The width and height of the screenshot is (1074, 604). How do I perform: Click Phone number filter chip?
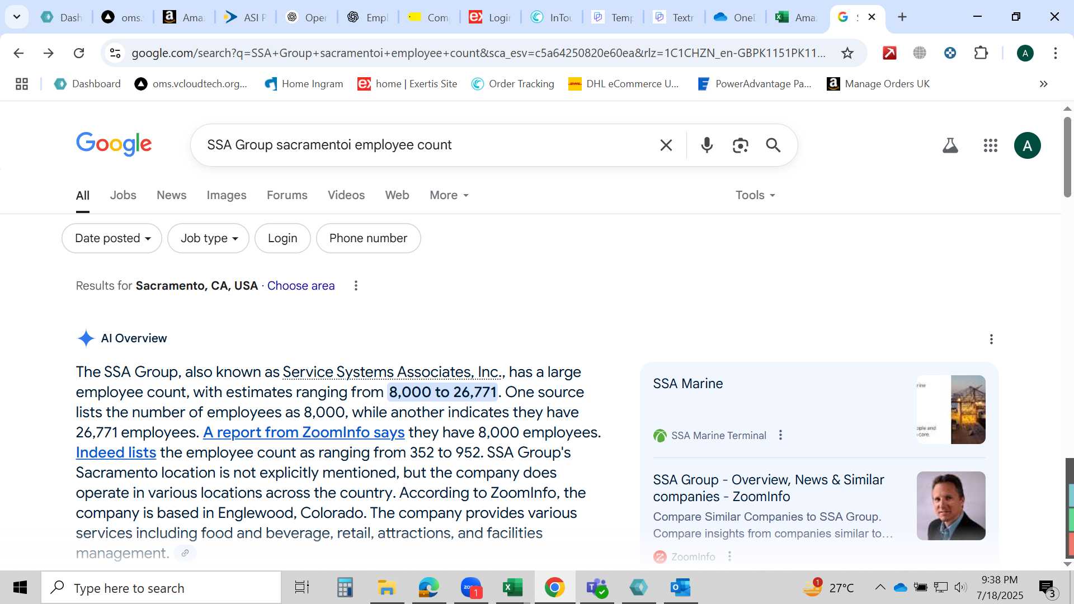coord(368,238)
